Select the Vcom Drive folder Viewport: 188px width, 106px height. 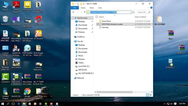click(106, 21)
